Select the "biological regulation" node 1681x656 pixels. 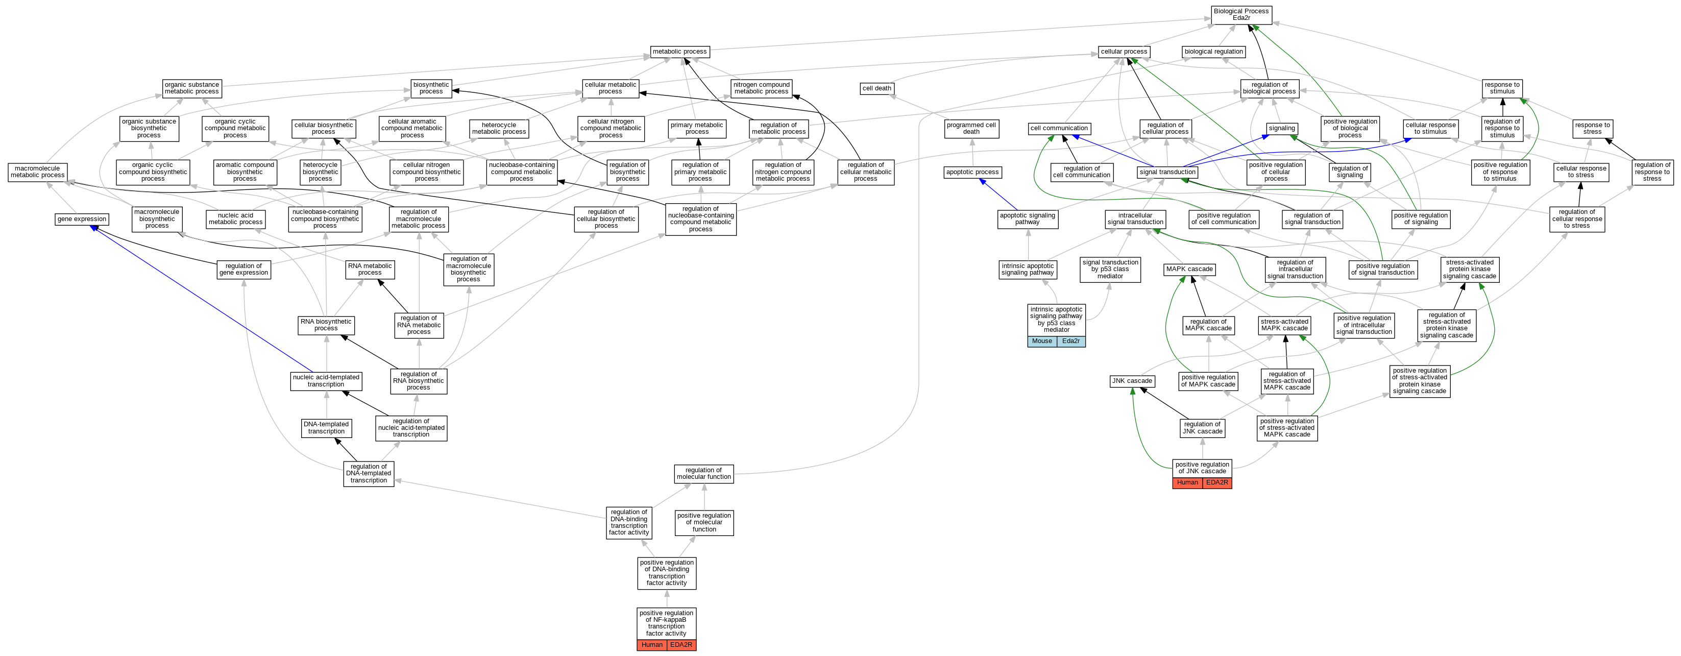click(1214, 52)
